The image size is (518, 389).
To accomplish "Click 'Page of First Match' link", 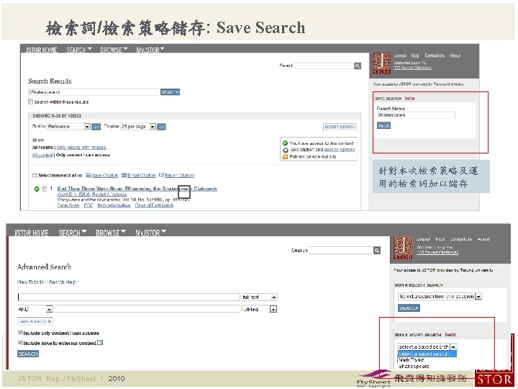I will (154, 205).
